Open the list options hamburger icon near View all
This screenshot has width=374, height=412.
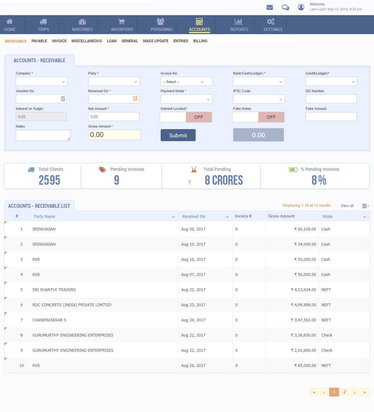point(364,206)
